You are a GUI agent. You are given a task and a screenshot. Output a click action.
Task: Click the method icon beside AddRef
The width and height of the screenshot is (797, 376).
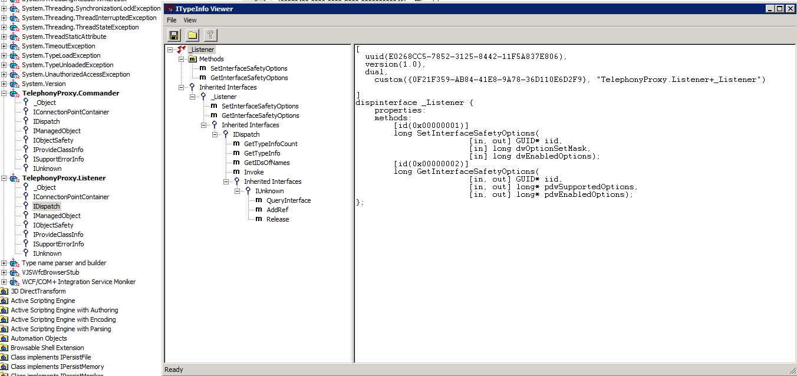[x=259, y=210]
